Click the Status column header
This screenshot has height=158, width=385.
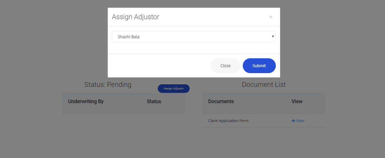[154, 101]
